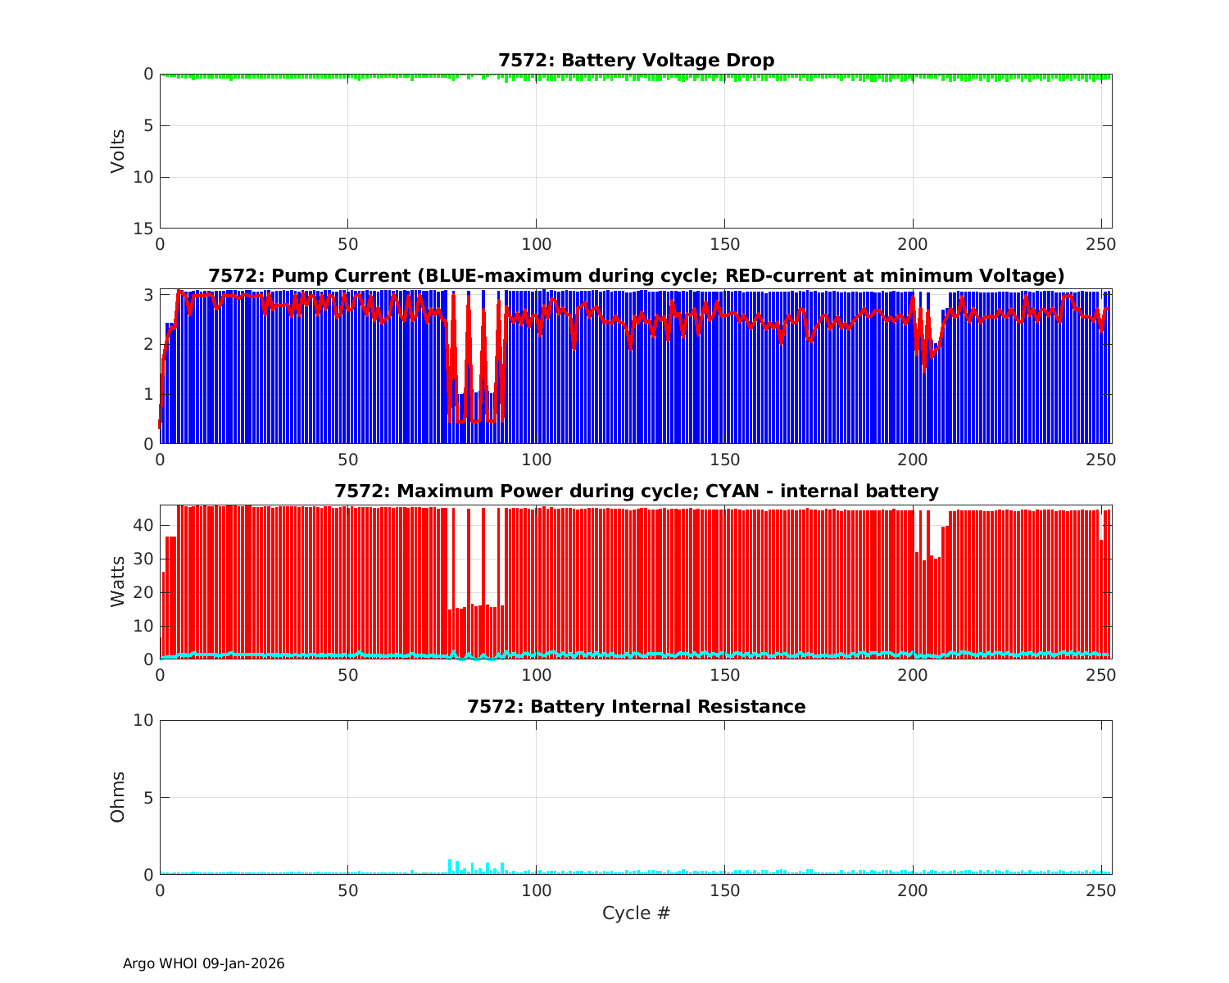
Task: Click the 100 tick below Voltage Drop chart
Action: 536,245
